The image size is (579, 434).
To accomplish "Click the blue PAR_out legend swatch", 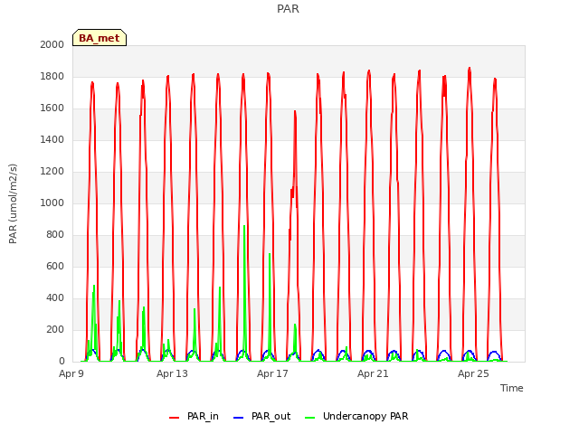I will coord(239,418).
